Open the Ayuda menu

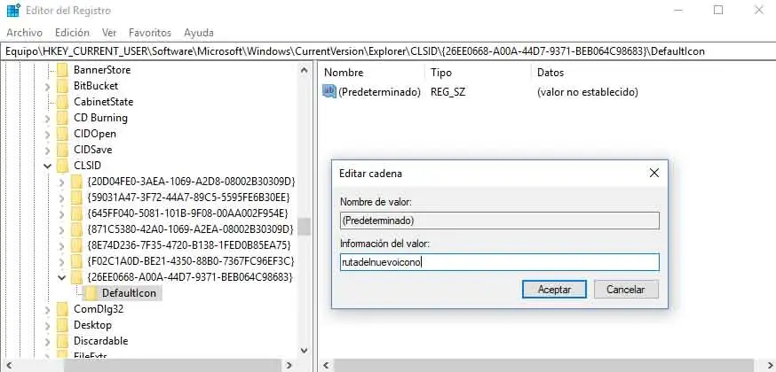tap(199, 33)
